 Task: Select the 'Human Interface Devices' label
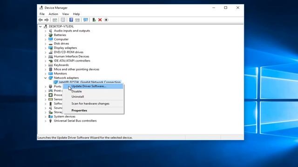tap(71, 57)
